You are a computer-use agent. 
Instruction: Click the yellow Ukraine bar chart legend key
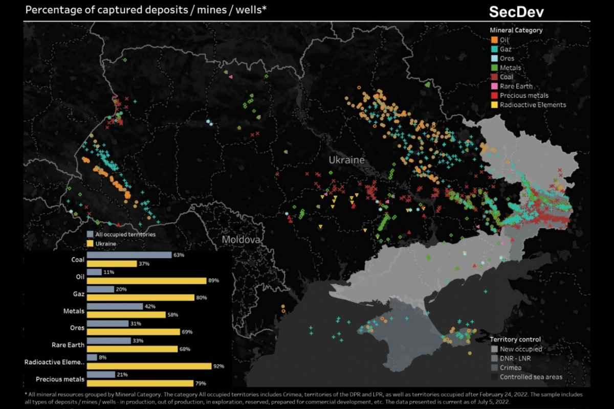coord(90,243)
